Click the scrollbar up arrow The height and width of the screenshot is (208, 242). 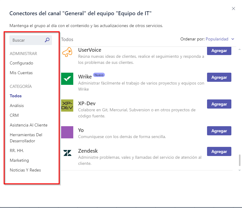pyautogui.click(x=240, y=49)
